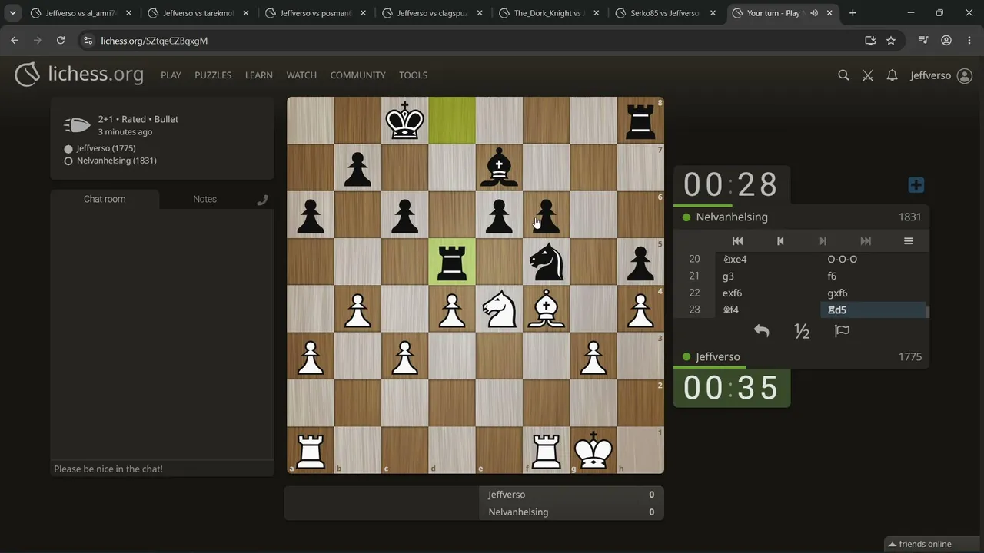Close the Serko85 vs Jeffverso tab

tap(713, 13)
